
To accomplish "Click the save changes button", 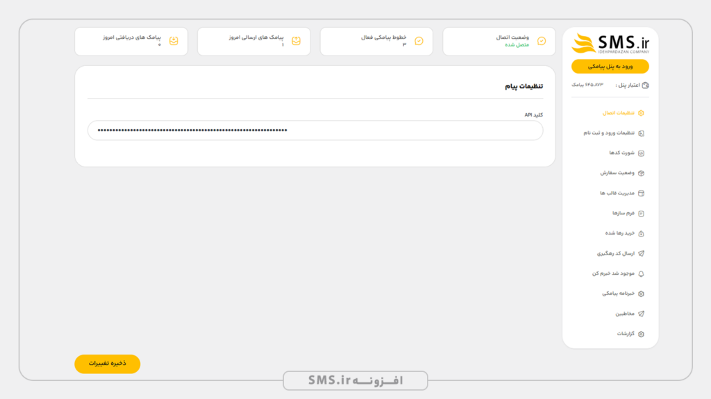I will click(x=108, y=364).
